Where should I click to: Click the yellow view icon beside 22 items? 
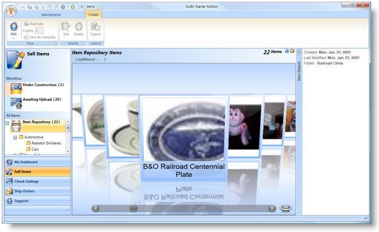tap(292, 51)
